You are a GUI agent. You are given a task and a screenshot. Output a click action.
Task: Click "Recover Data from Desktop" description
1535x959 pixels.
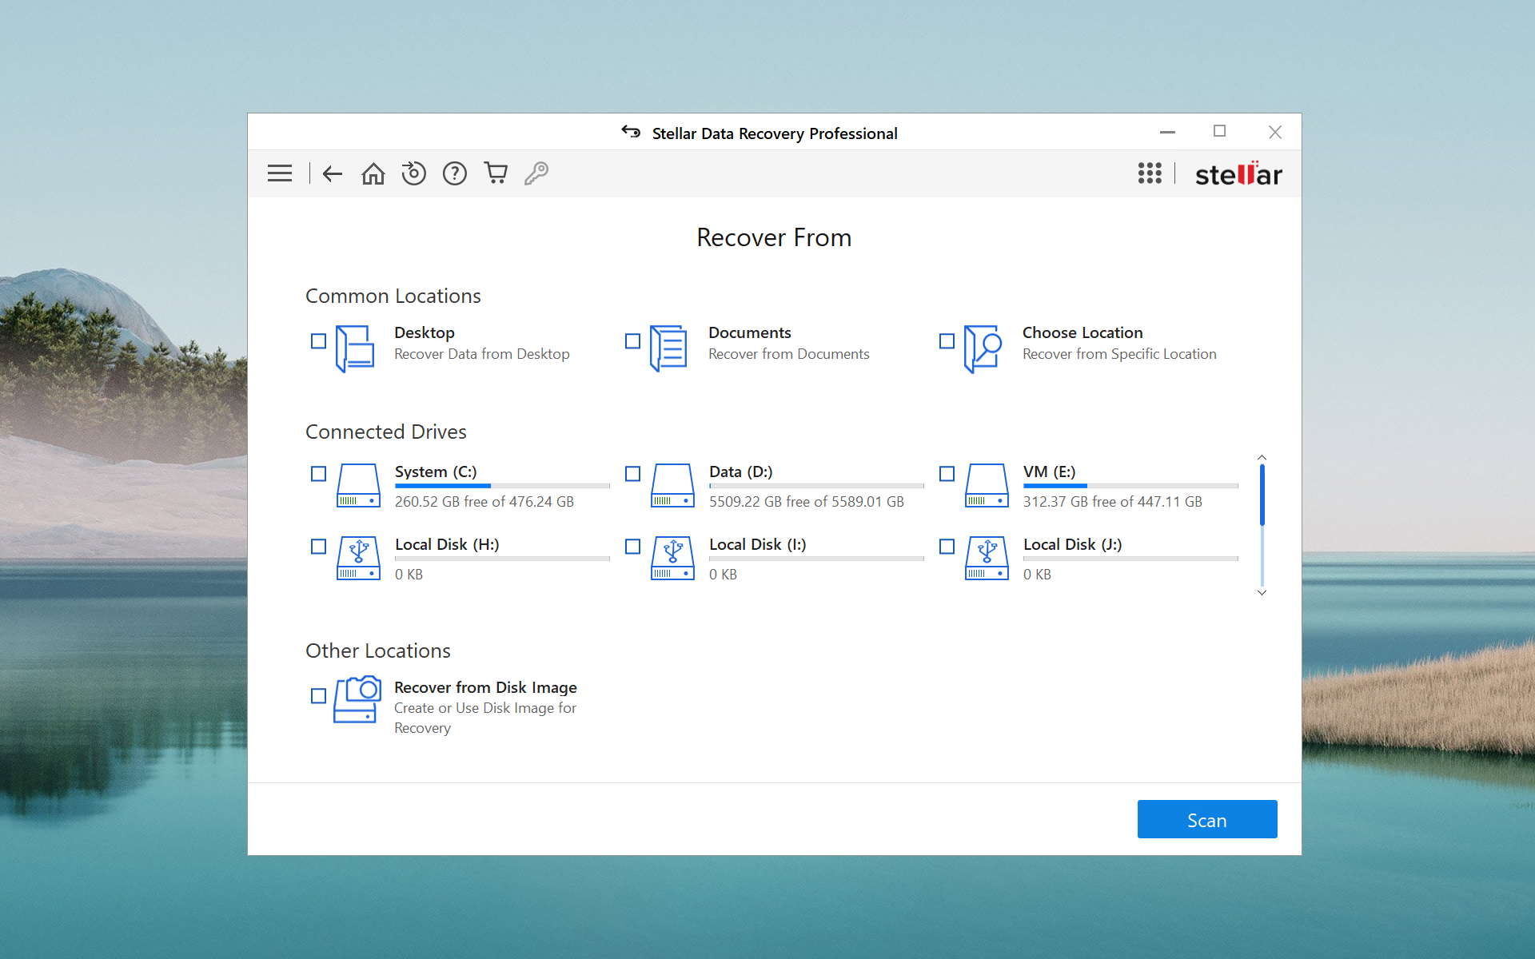click(x=482, y=354)
